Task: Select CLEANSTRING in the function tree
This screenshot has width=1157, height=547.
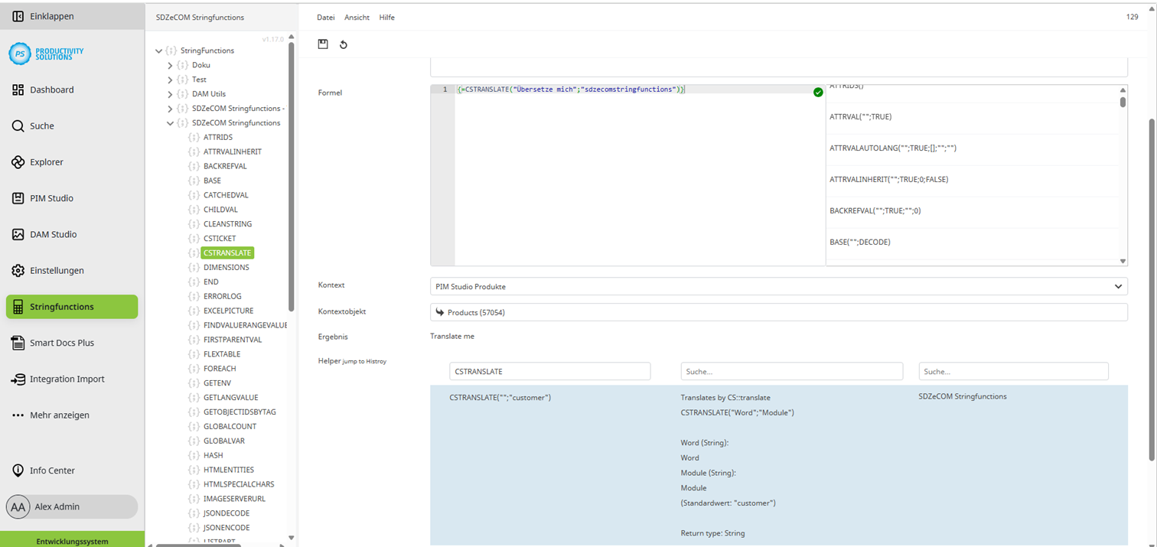Action: (x=227, y=224)
